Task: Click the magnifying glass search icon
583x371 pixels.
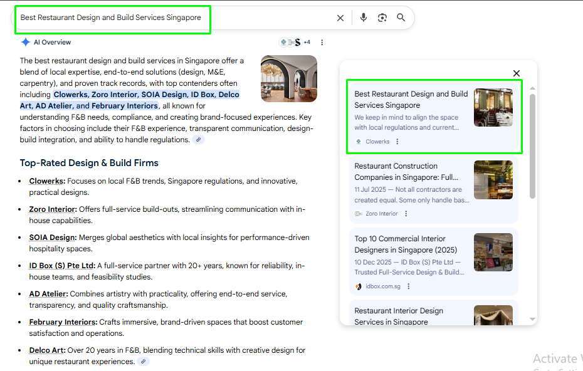Action: pyautogui.click(x=401, y=18)
